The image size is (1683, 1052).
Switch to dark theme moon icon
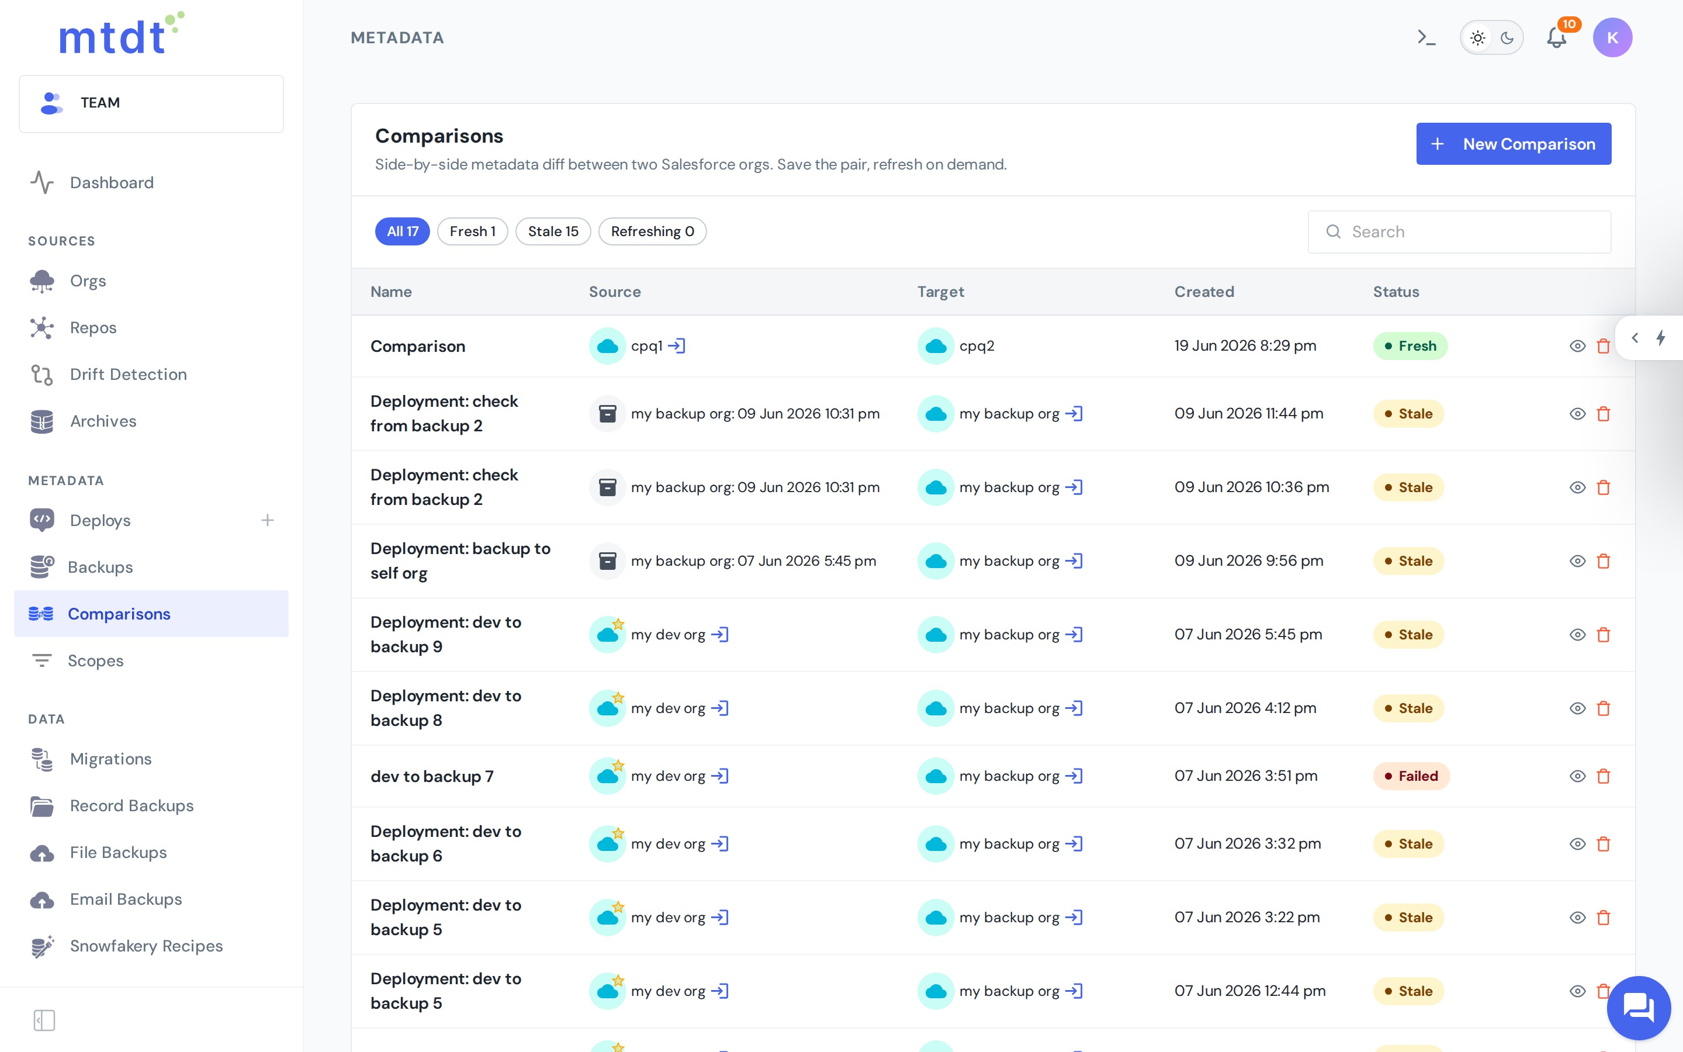point(1507,37)
